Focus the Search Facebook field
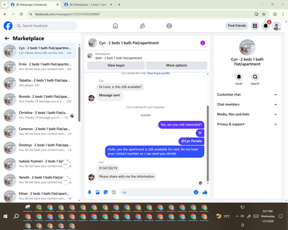 pyautogui.click(x=46, y=26)
